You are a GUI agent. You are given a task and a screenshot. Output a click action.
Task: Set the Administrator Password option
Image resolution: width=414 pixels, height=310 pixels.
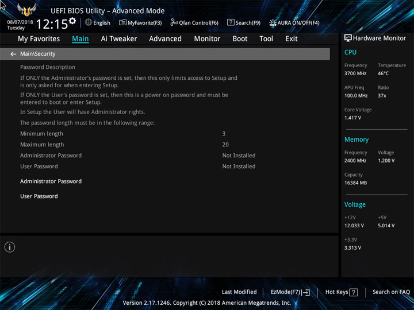[51, 181]
